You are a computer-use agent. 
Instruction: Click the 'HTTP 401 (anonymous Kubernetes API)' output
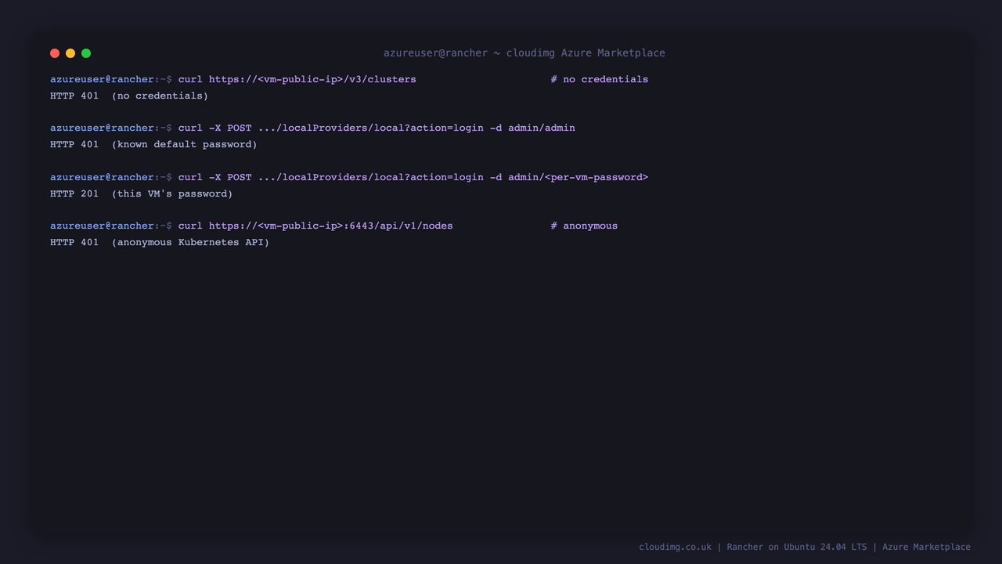coord(160,242)
